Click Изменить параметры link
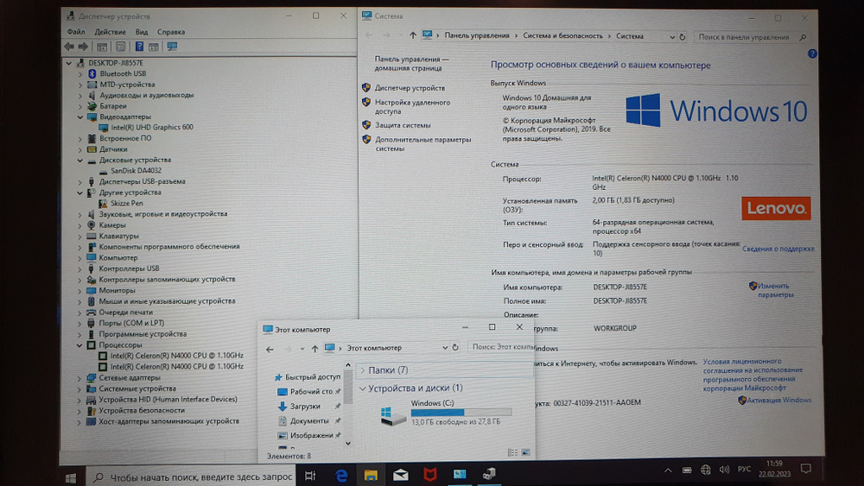The width and height of the screenshot is (864, 486). coord(775,290)
